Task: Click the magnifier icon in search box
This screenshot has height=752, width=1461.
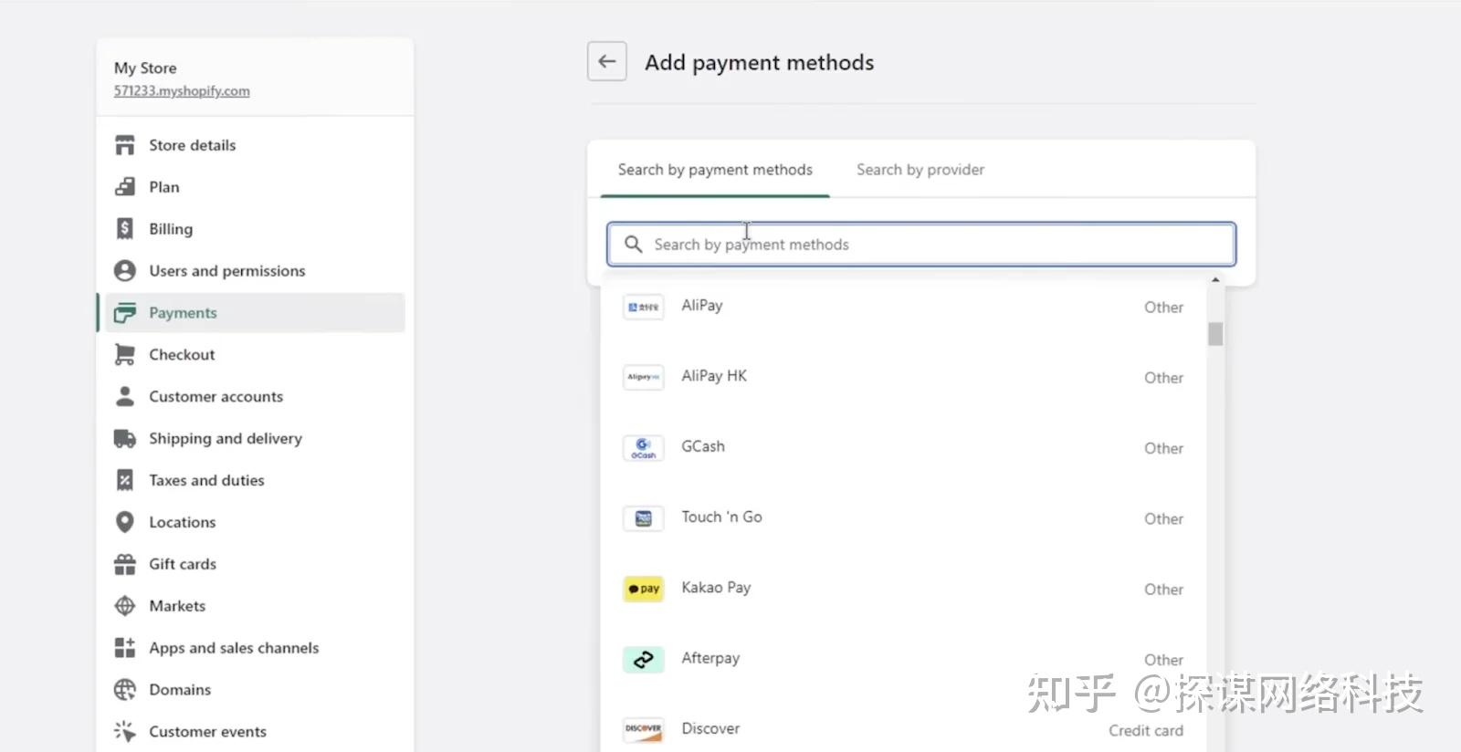Action: 633,245
